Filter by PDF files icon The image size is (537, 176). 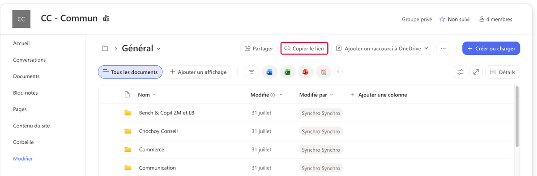click(x=324, y=72)
